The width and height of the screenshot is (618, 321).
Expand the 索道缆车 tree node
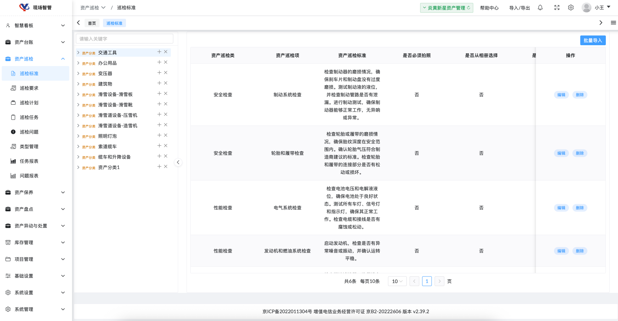78,146
